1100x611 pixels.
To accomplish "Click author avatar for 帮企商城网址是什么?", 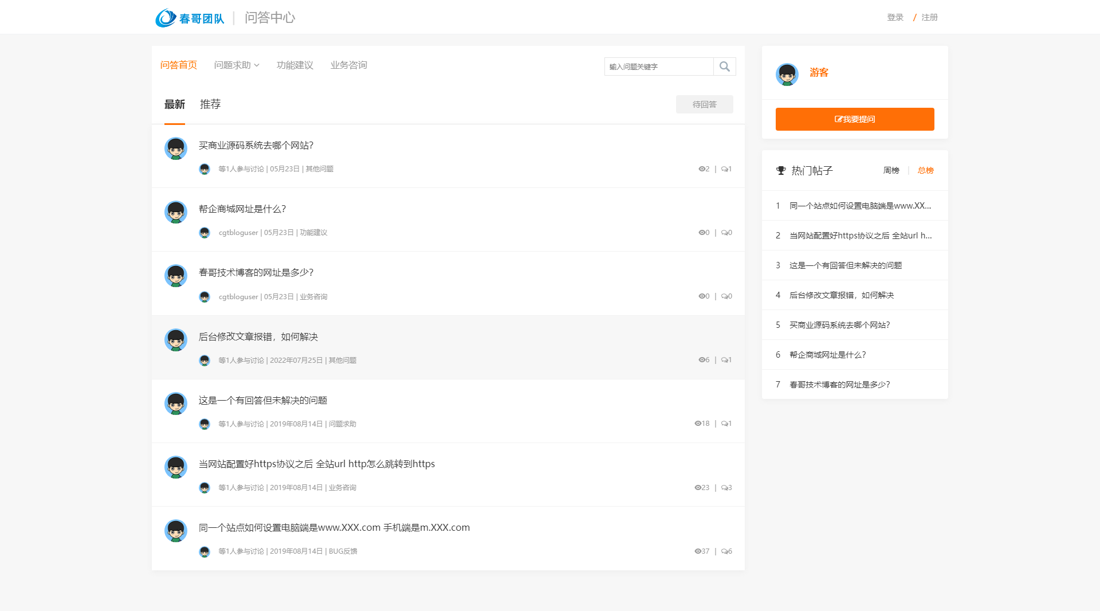I will point(176,212).
